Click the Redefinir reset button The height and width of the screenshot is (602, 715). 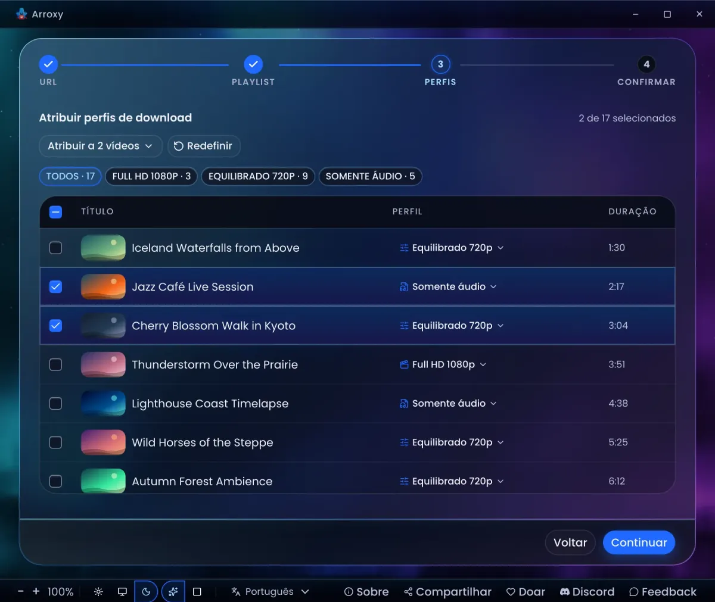pyautogui.click(x=203, y=146)
